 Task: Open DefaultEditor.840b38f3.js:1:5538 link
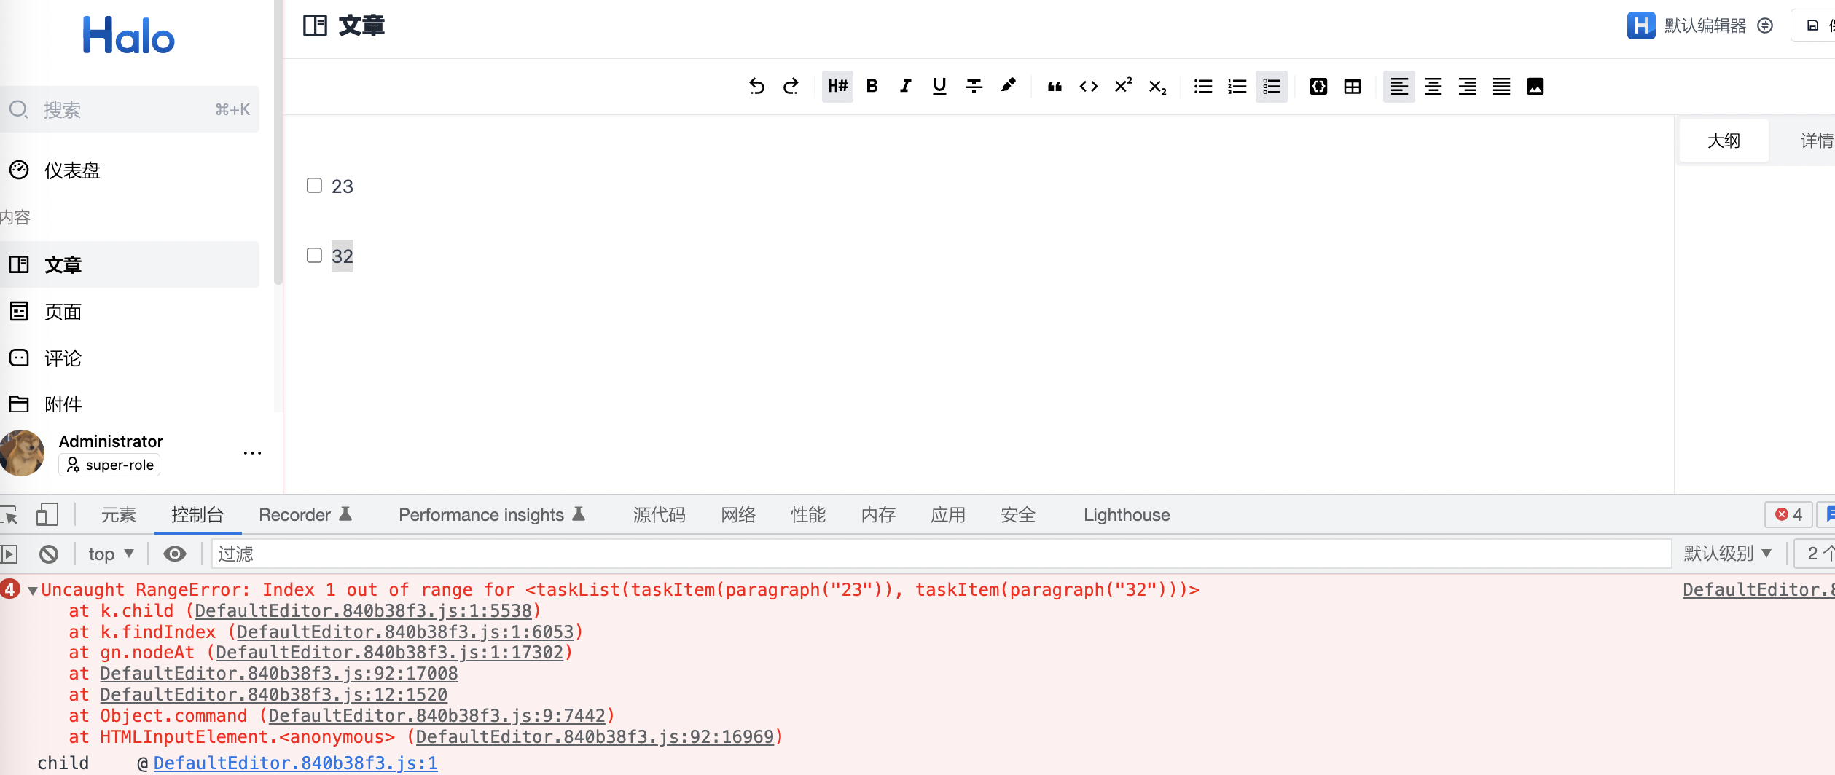tap(364, 611)
